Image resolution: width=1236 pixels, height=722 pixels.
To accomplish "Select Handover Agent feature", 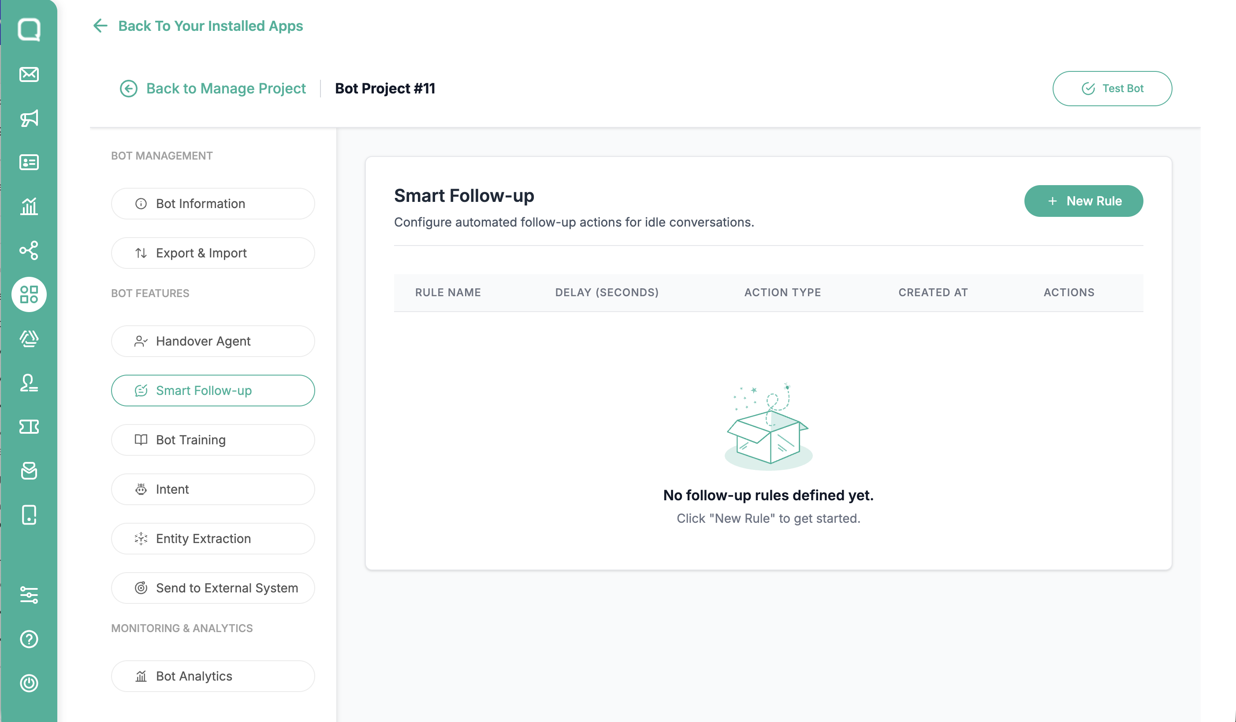I will click(x=213, y=341).
